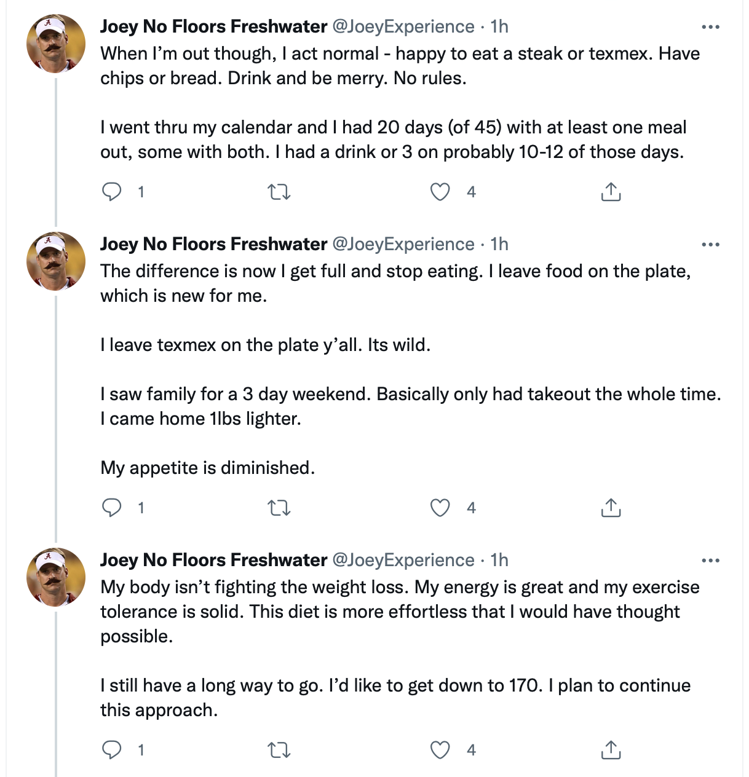Click the author name on the third tweet
Screen dimensions: 749x777
(213, 561)
